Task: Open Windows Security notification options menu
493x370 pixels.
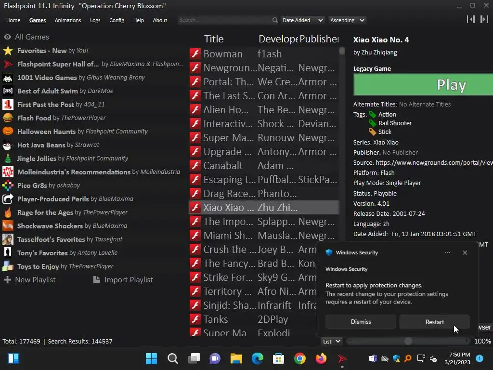Action: click(447, 252)
